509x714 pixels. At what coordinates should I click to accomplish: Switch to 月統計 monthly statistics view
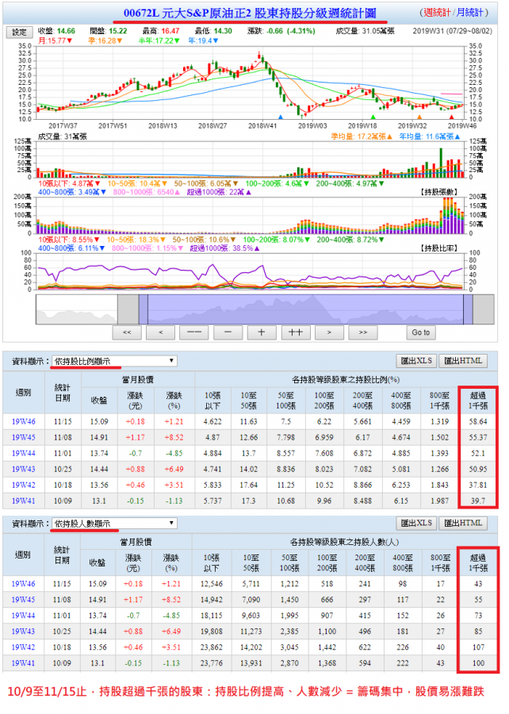click(x=469, y=13)
